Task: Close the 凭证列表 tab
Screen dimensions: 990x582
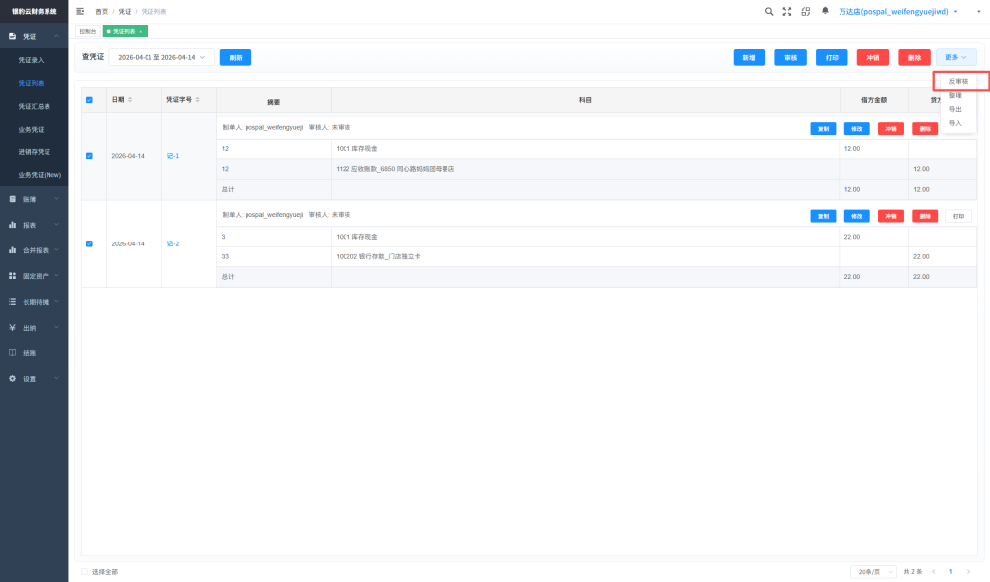Action: click(x=141, y=31)
